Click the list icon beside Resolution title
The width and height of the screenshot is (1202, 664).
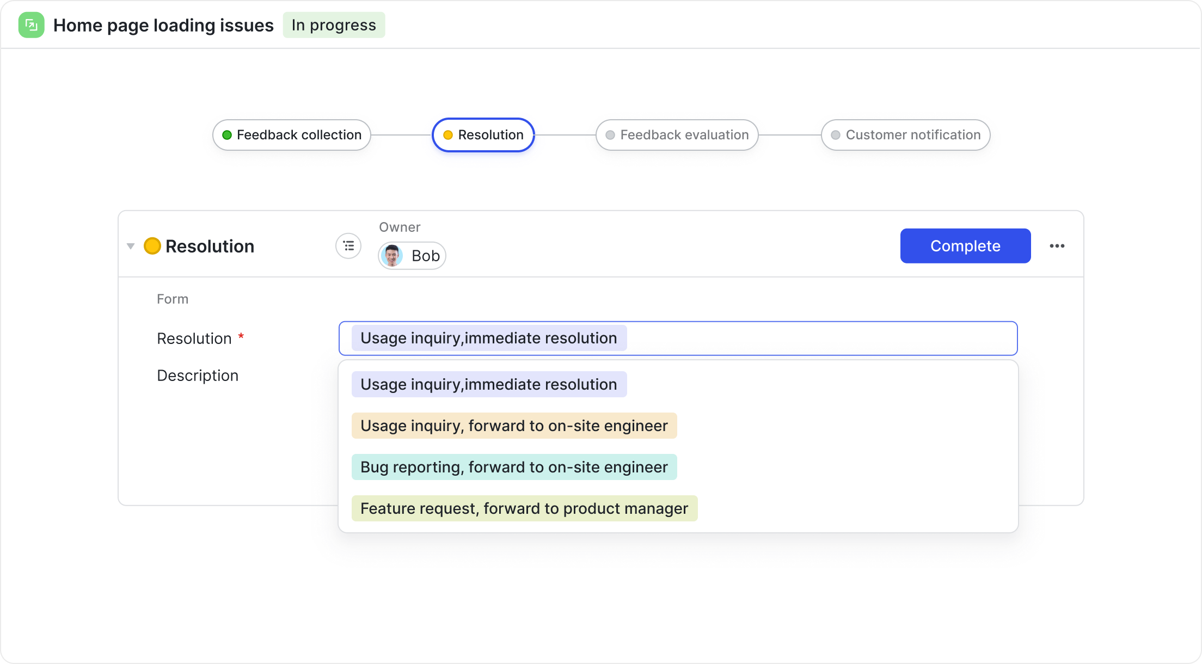pyautogui.click(x=348, y=246)
